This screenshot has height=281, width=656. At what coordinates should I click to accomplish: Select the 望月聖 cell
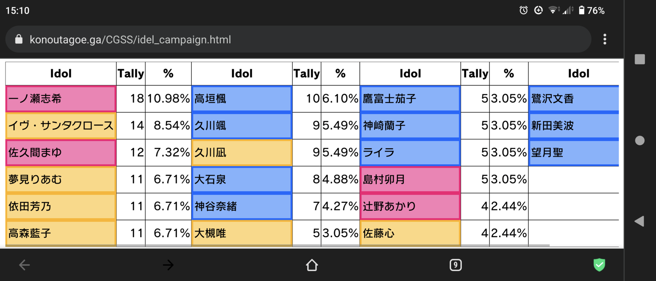pyautogui.click(x=574, y=153)
